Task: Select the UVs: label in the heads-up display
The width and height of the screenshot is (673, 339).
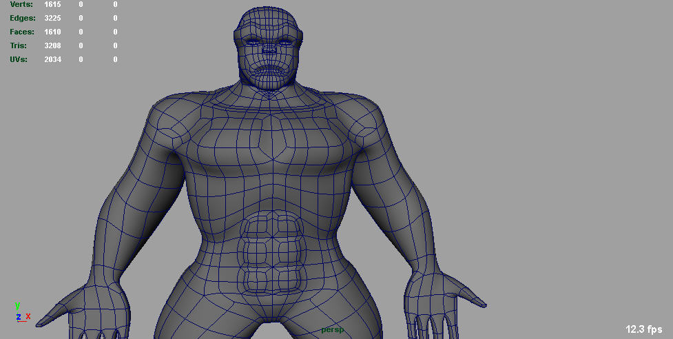Action: [x=19, y=59]
